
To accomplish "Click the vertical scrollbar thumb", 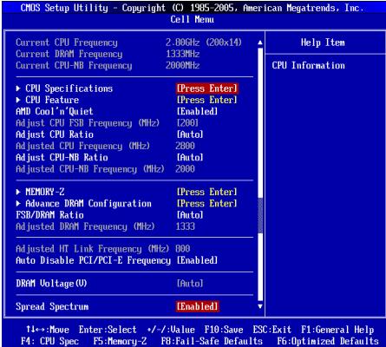I will point(260,215).
